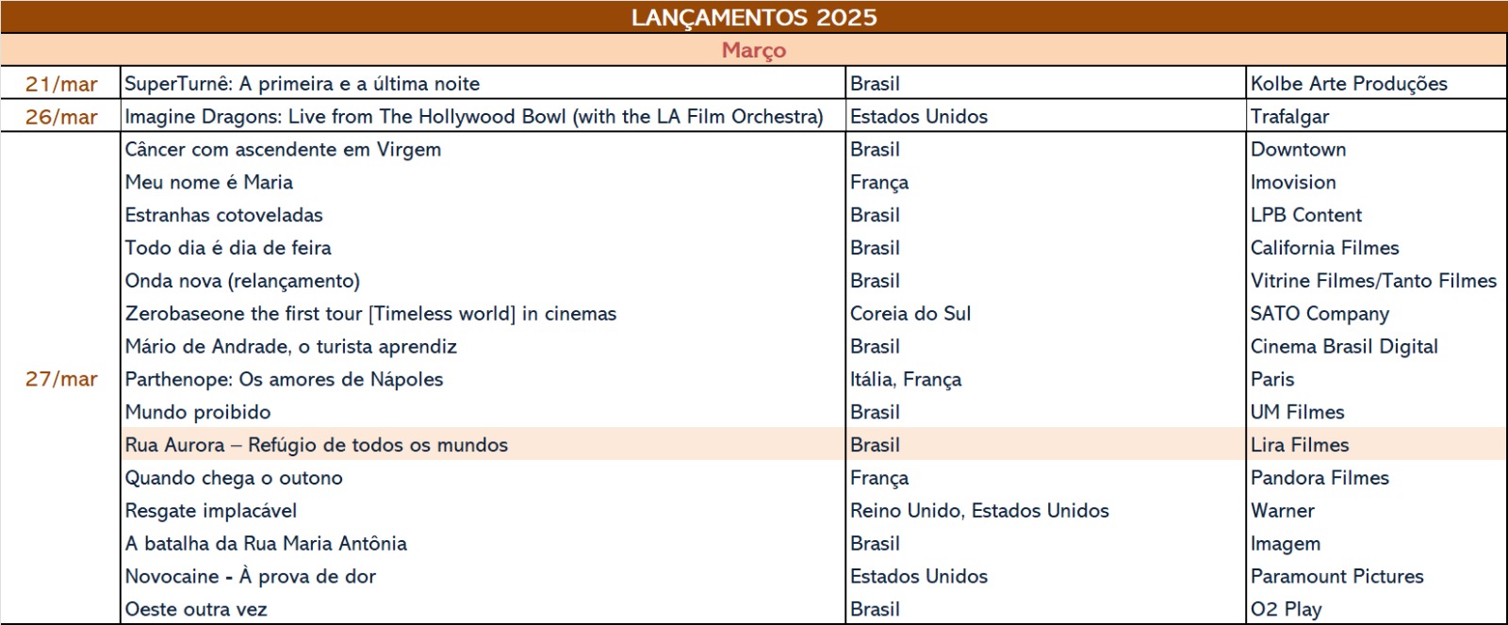
Task: Click 'Brasil' in the SuperTurnê row
Action: click(875, 84)
